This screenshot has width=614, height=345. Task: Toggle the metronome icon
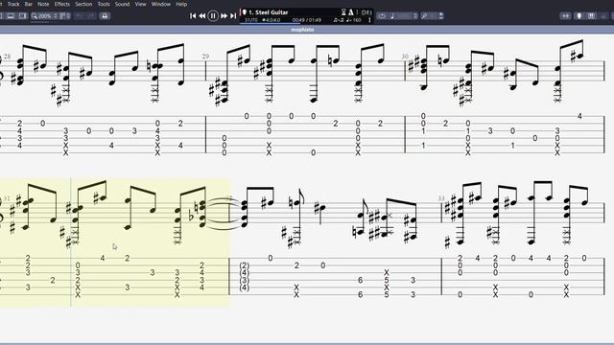[x=351, y=12]
